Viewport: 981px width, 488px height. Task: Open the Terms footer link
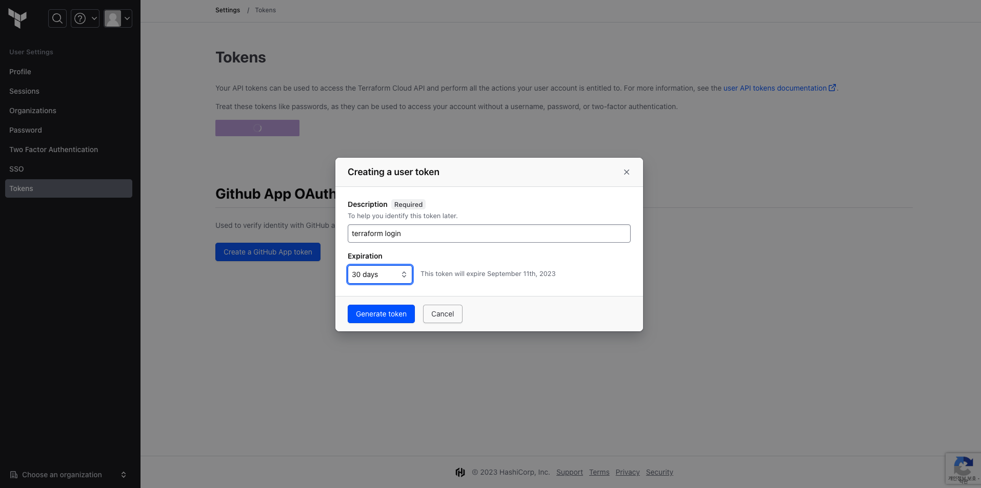tap(599, 472)
